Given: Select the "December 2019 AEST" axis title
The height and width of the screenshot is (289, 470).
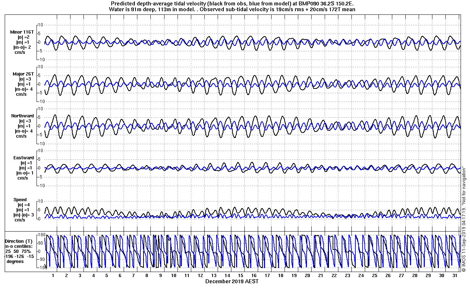Looking at the screenshot, I should click(x=232, y=281).
